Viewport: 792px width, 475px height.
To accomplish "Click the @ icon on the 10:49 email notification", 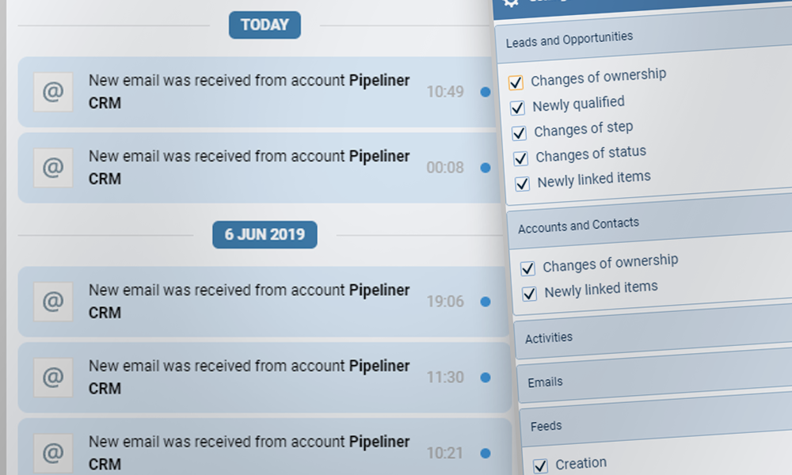I will 52,92.
